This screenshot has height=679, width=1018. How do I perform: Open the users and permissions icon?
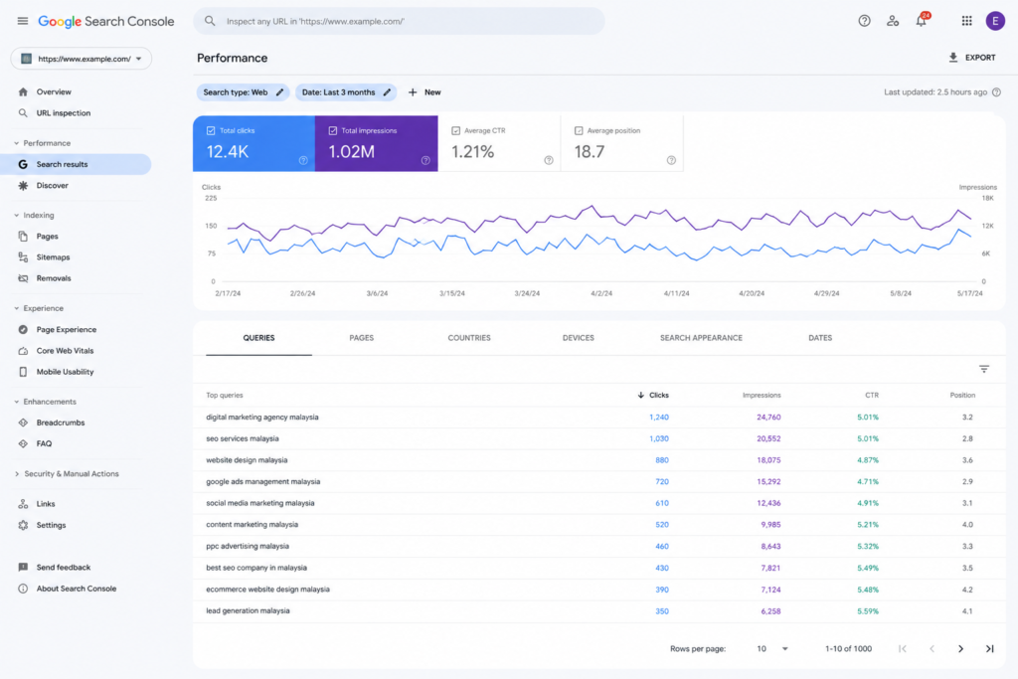[893, 21]
